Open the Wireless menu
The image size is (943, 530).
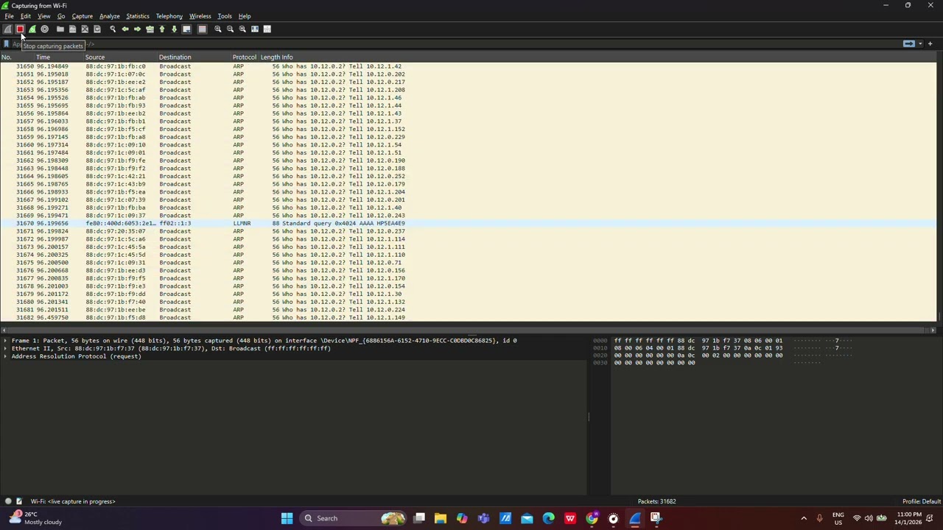tap(200, 16)
